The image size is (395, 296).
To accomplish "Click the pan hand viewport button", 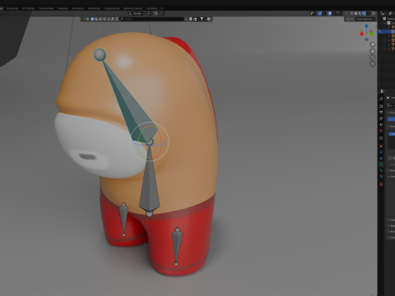I will [372, 51].
